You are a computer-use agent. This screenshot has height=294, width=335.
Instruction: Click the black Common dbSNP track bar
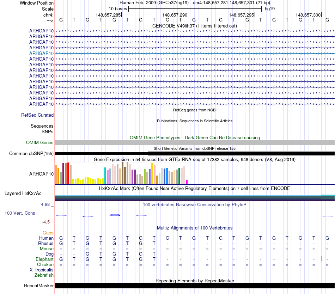point(195,153)
